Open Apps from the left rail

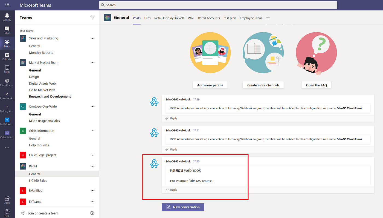[7, 199]
